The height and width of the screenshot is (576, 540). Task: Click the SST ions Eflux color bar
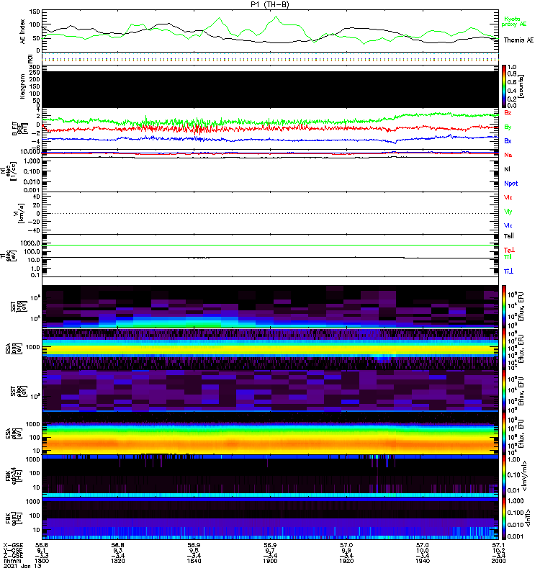(504, 307)
